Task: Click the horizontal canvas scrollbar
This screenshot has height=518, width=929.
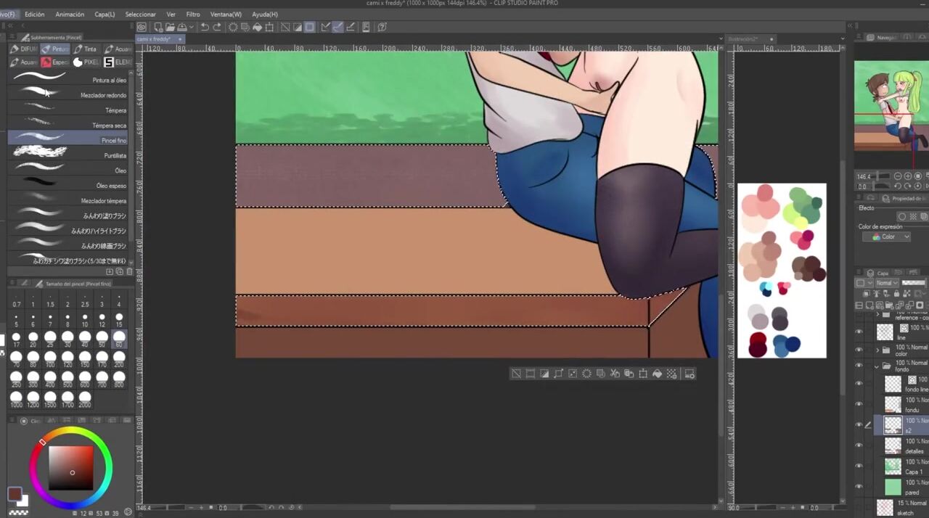Action: 462,508
